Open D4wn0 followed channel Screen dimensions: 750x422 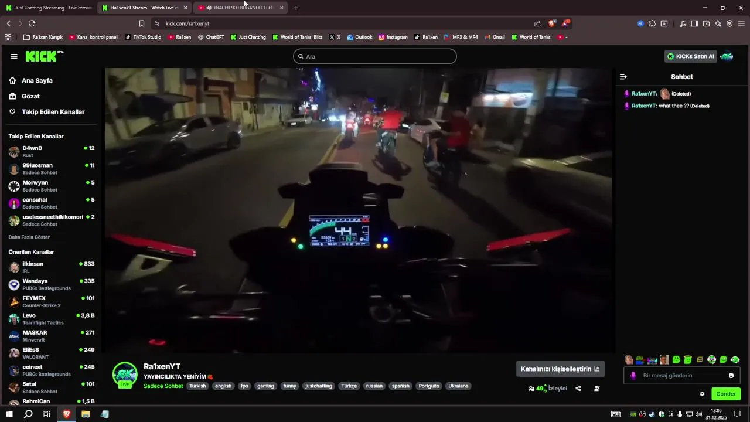pyautogui.click(x=52, y=151)
